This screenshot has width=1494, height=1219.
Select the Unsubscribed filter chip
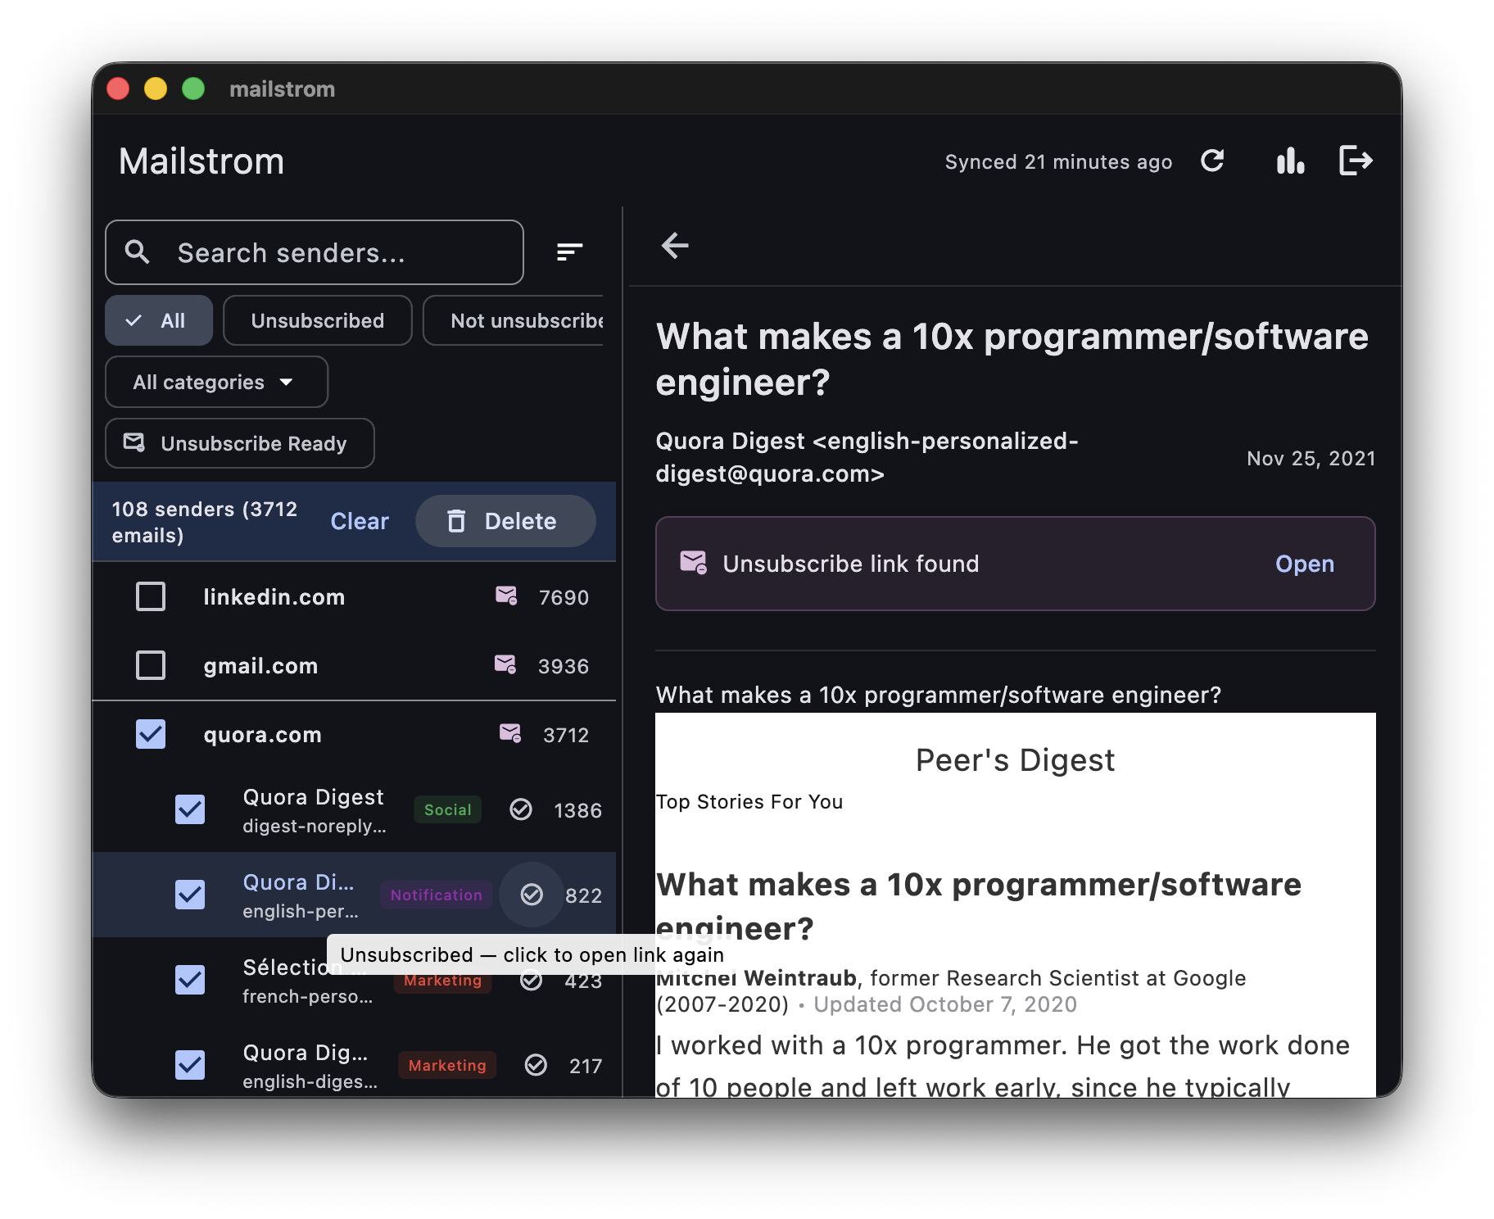[x=317, y=320]
